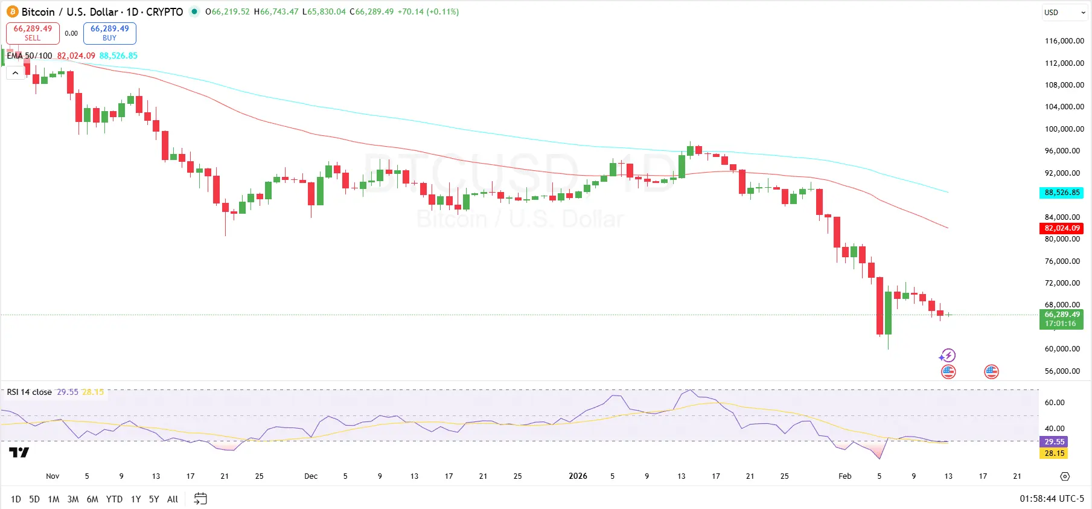Viewport: 1092px width, 509px height.
Task: Switch to the YTD time range
Action: (114, 499)
